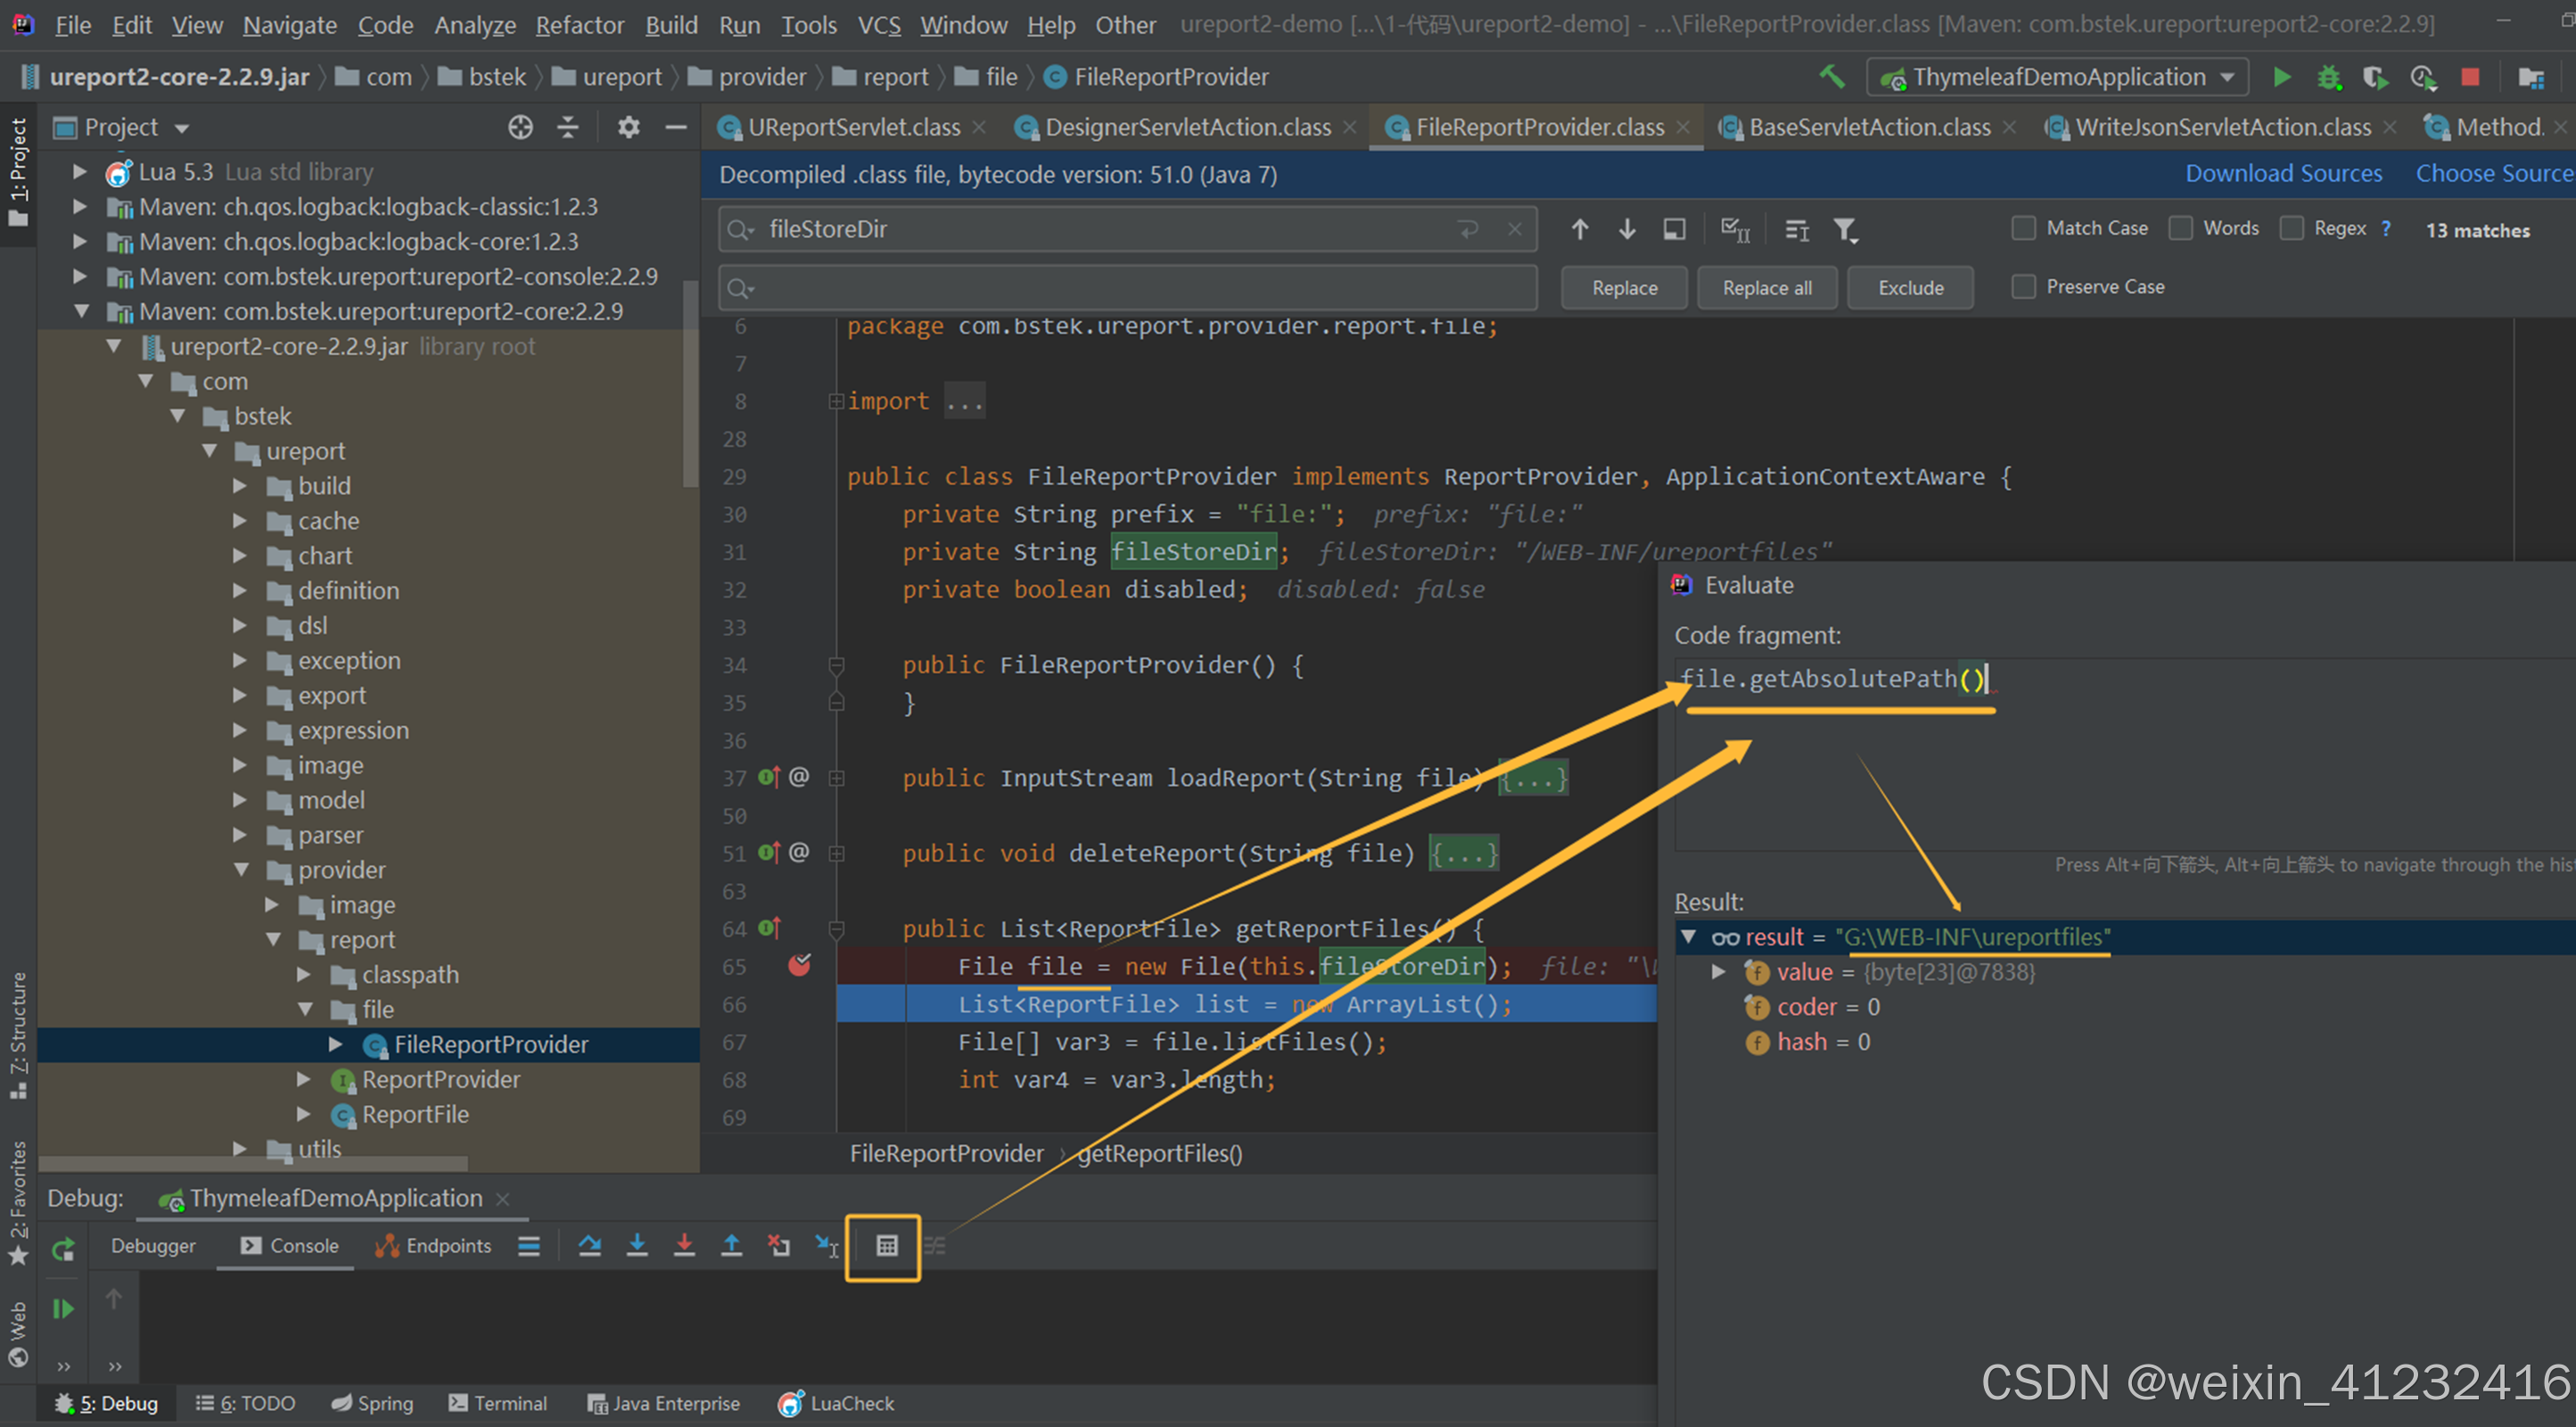Enable the Match Case checkbox
Screen dimensions: 2576x1427
[2024, 228]
